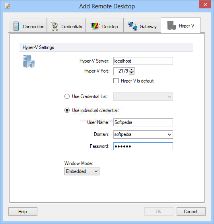
Task: Close the Add Remote Desktop dialog
Action: click(205, 4)
